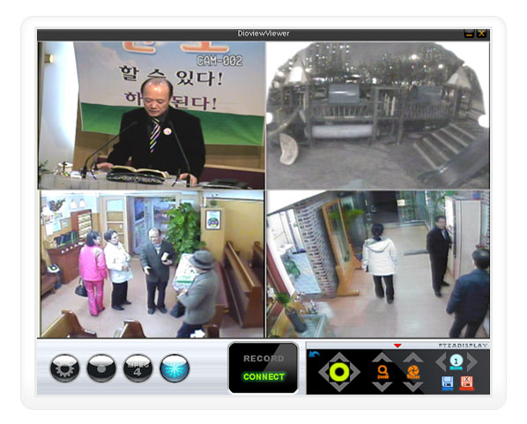Click the yellow-green PTZ center ring
This screenshot has width=527, height=424.
point(339,372)
